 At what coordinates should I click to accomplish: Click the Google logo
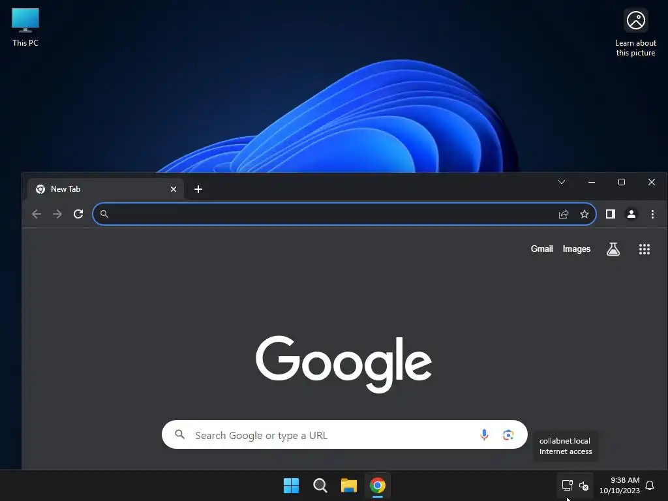[x=344, y=364]
